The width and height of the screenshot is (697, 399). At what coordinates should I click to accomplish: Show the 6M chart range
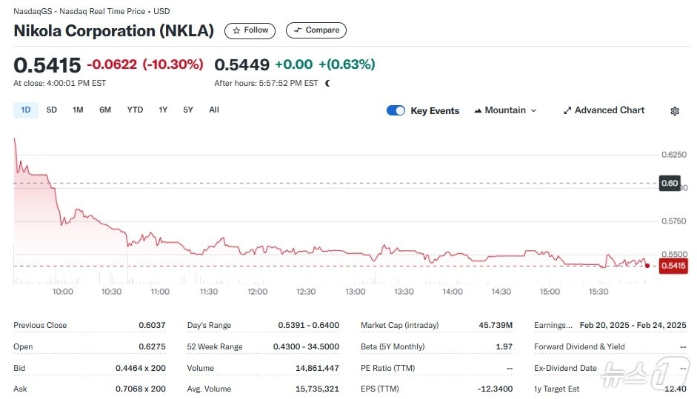105,110
